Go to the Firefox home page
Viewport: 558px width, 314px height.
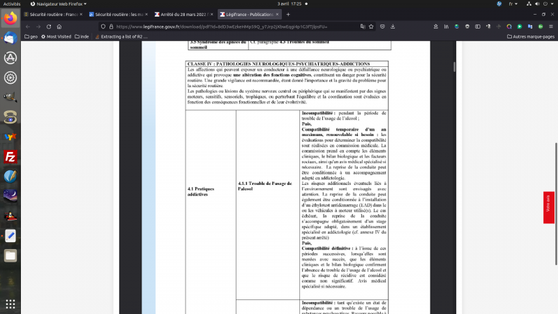pyautogui.click(x=59, y=27)
